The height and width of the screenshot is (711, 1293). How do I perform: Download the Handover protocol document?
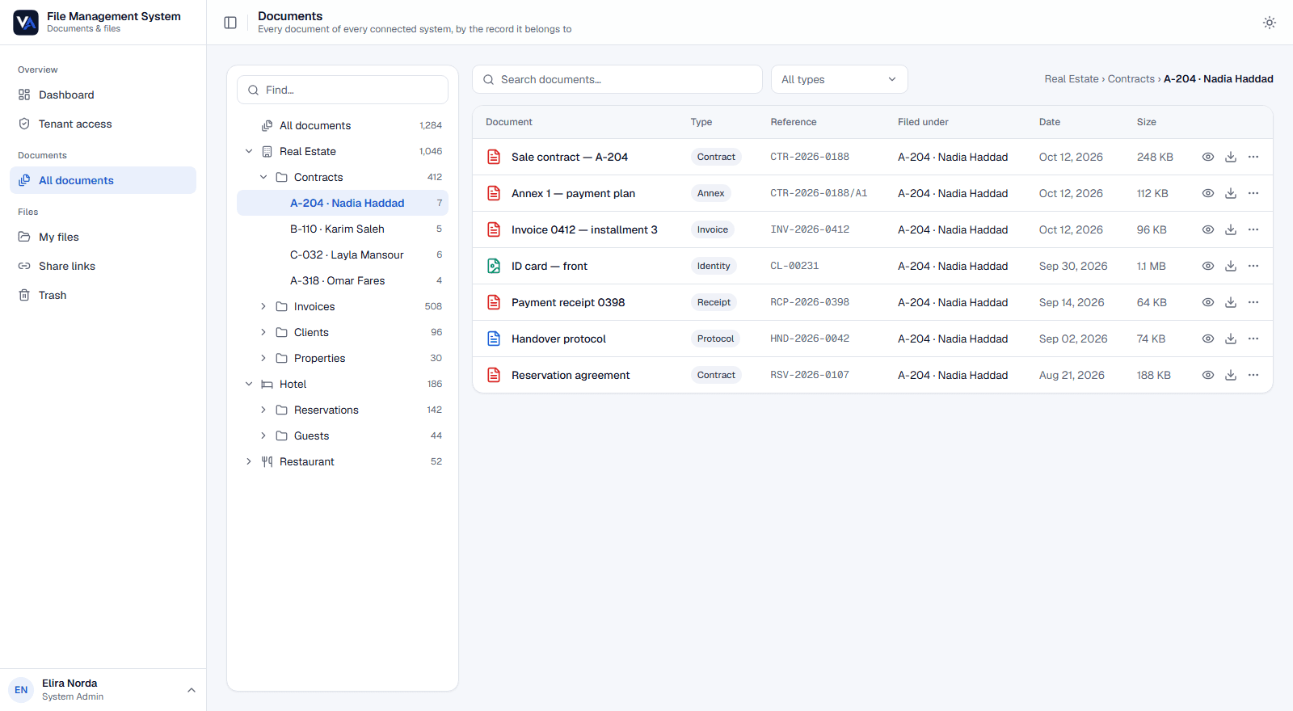[x=1231, y=339]
